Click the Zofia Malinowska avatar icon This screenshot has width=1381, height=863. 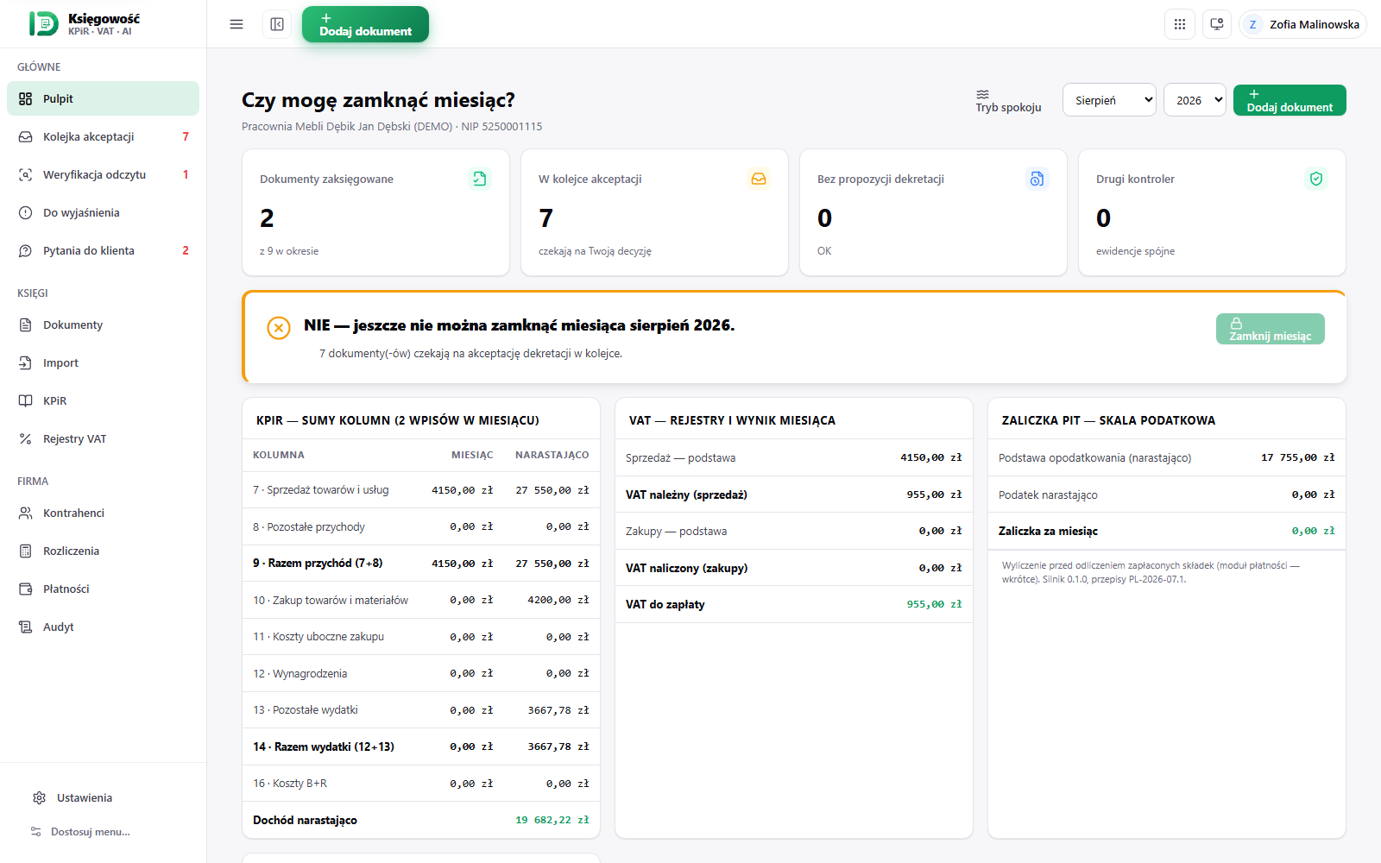pos(1252,24)
